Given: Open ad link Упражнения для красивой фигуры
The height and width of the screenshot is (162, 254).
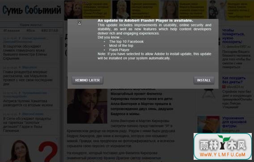Looking at the screenshot, I should point(234,122).
